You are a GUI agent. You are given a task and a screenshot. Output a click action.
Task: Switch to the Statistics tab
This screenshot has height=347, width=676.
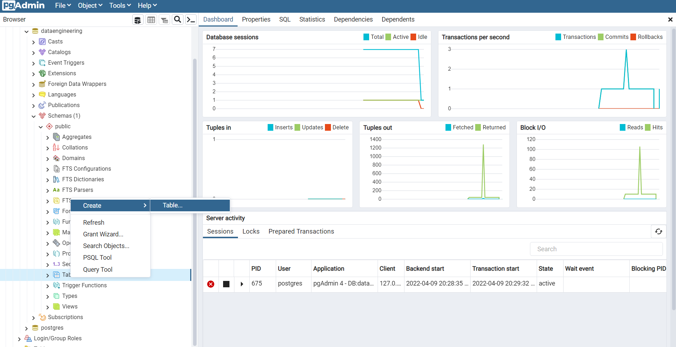312,19
